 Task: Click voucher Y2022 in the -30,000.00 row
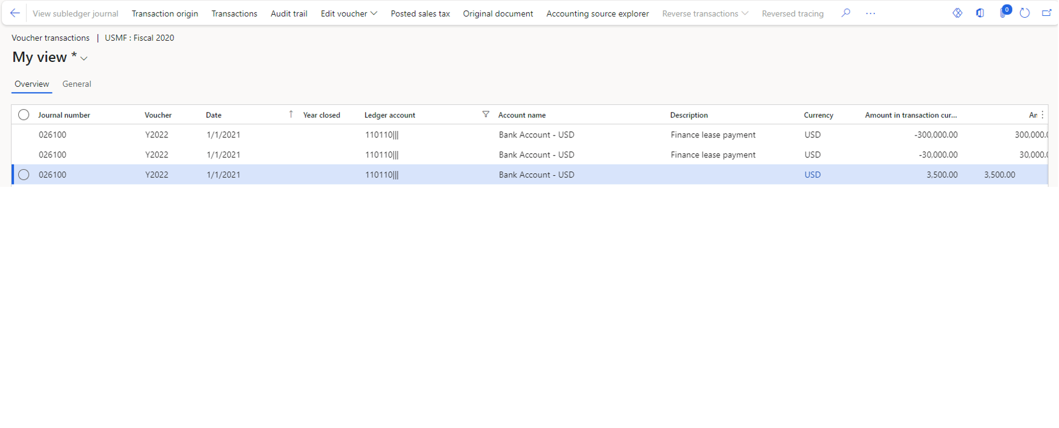[x=156, y=154]
